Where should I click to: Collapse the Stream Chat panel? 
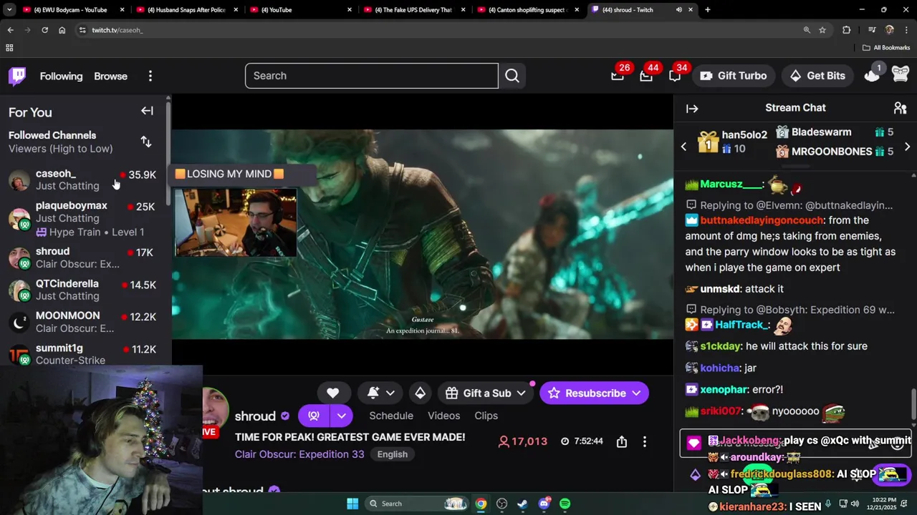(692, 109)
